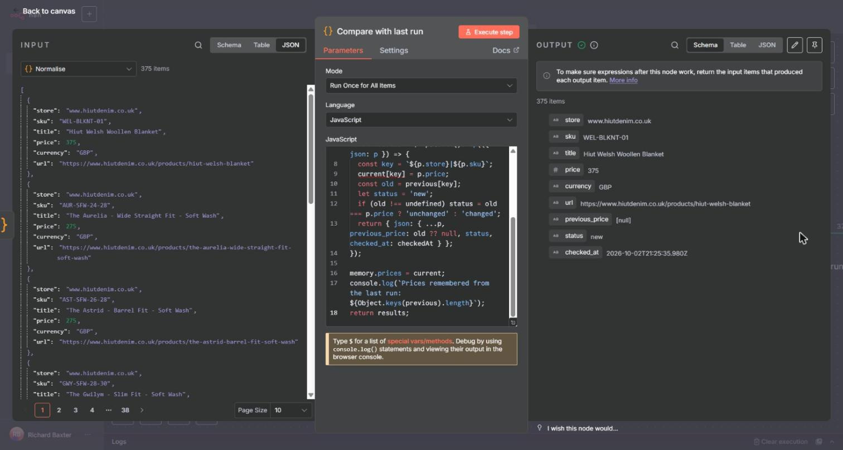Screen dimensions: 843x450
Task: Click the info icon in the output notice banner
Action: coord(546,76)
